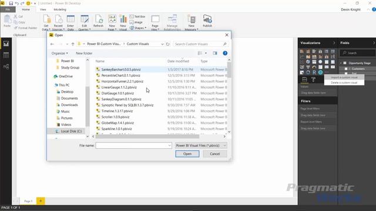This screenshot has height=211, width=376.
Task: Open Edit Queries from the ribbon
Action: point(85,22)
